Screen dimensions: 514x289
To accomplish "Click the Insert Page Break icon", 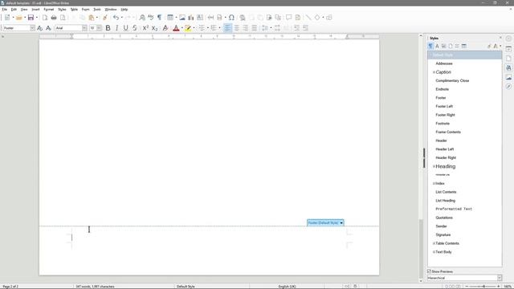I will (x=210, y=18).
